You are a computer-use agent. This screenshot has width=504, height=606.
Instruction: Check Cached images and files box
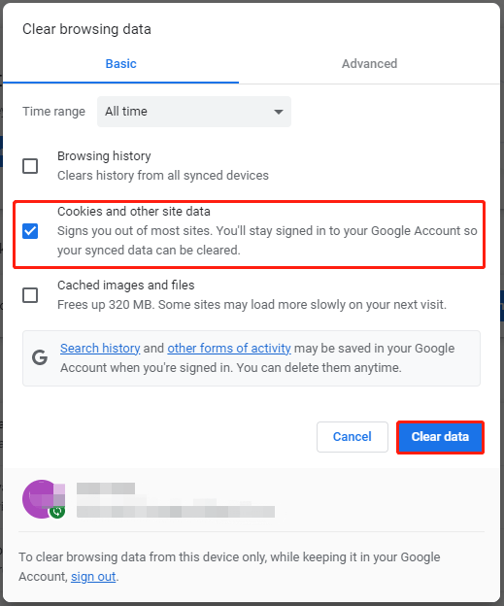pyautogui.click(x=30, y=295)
